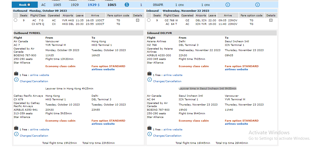
Task: Click info icon beside inbound OZ 768 Changes/Cancellation
Action: [x=149, y=80]
